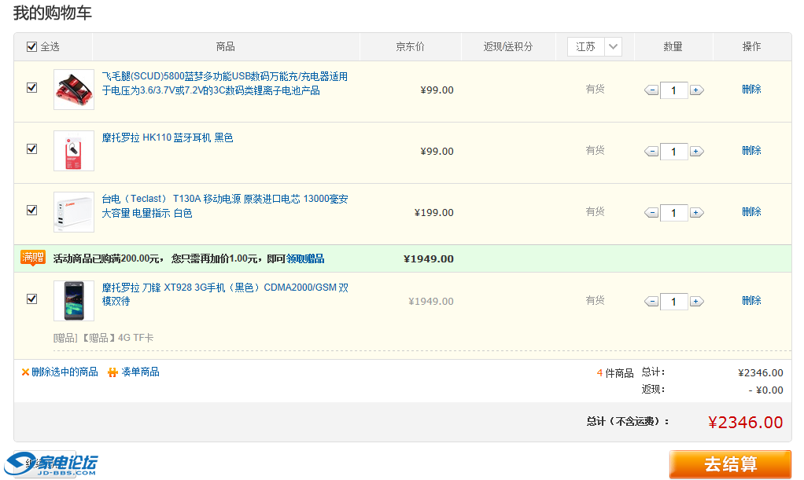
Task: Click quantity input for Motorola HK110
Action: 673,152
